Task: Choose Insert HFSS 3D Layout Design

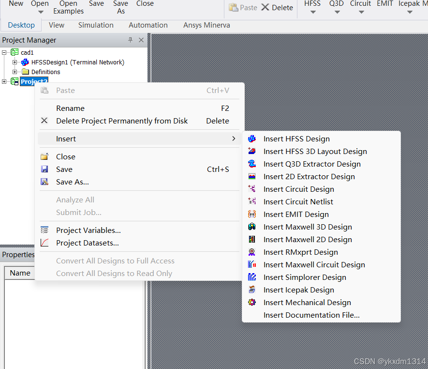Action: tap(321, 152)
